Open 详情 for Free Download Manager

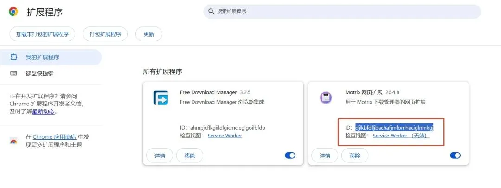pos(160,156)
